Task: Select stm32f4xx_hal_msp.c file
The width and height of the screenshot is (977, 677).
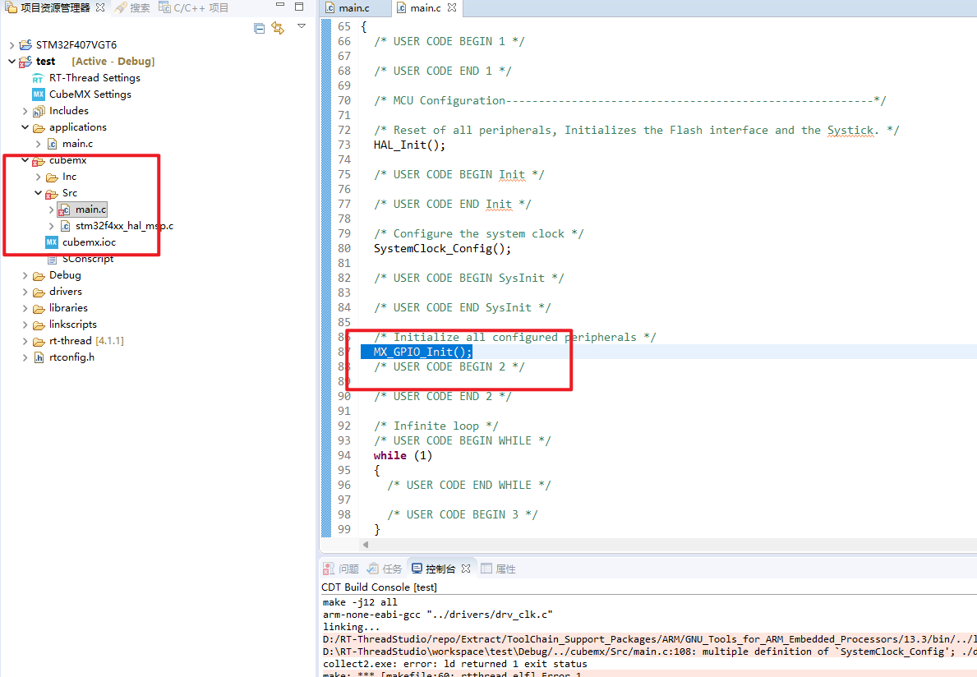Action: (124, 225)
